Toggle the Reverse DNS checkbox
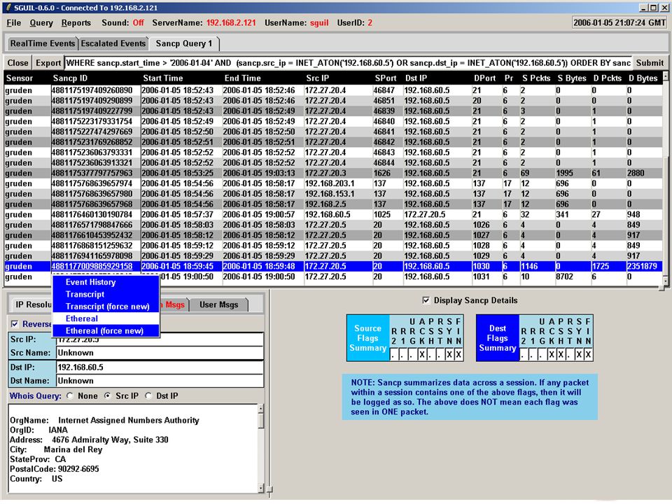Screen dimensions: 672x504 15,324
